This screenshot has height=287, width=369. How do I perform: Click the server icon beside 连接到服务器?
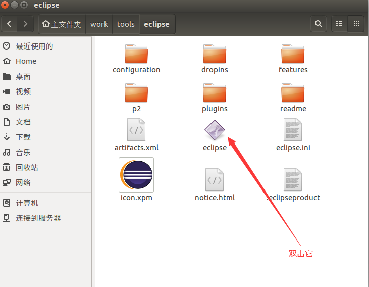(x=6, y=218)
